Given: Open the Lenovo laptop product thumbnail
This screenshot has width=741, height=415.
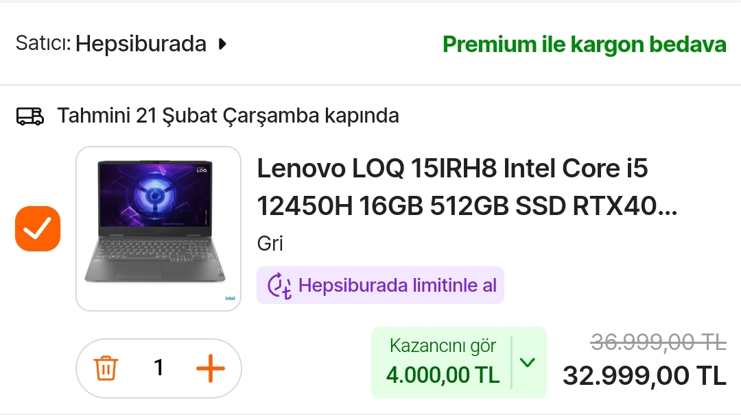Looking at the screenshot, I should (158, 229).
